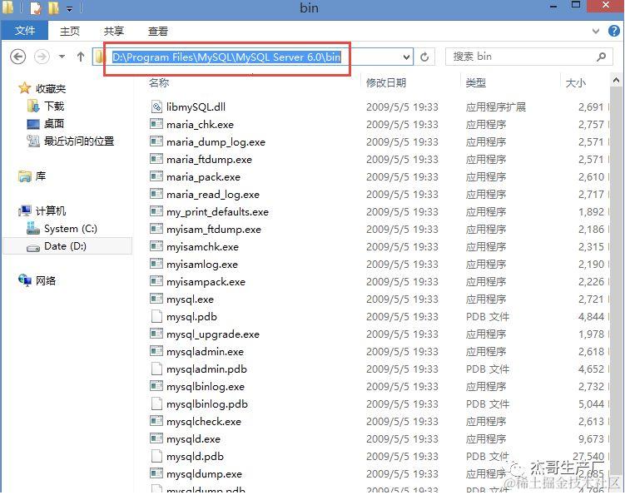Select the my_print_defaults.exe file icon
The width and height of the screenshot is (625, 495).
coord(156,211)
